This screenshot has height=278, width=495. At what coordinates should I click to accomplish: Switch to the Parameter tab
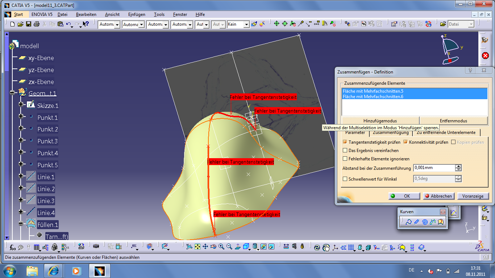coord(355,133)
